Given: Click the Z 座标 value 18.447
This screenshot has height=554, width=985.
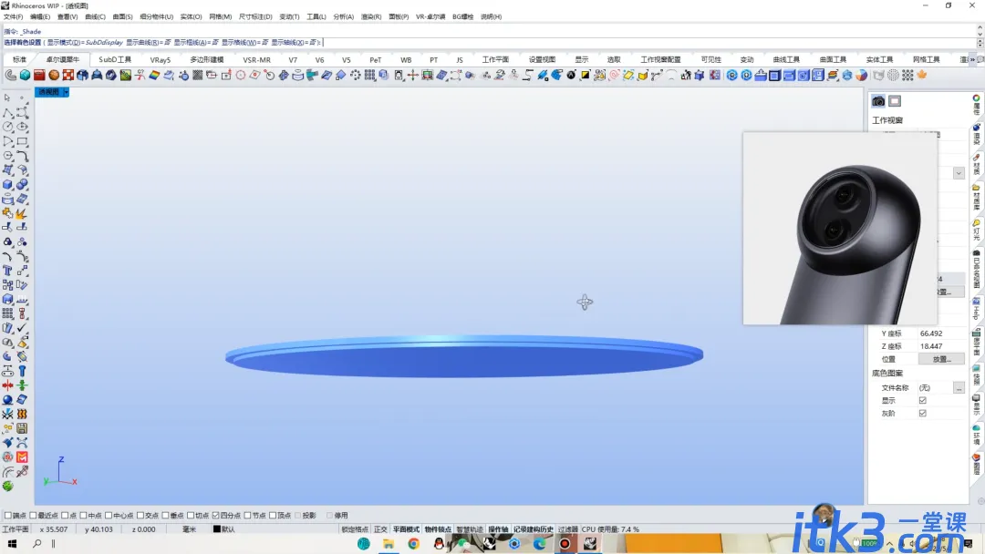Looking at the screenshot, I should tap(931, 346).
